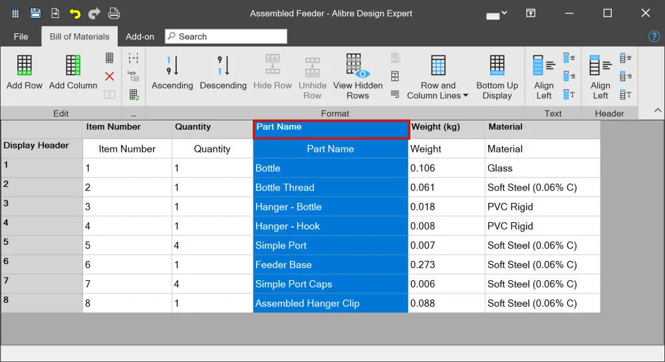Click the wrap text icon in Format group
Image resolution: width=665 pixels, height=362 pixels.
pyautogui.click(x=395, y=94)
